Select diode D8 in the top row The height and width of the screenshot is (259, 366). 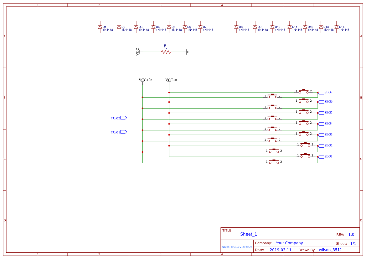click(x=236, y=27)
